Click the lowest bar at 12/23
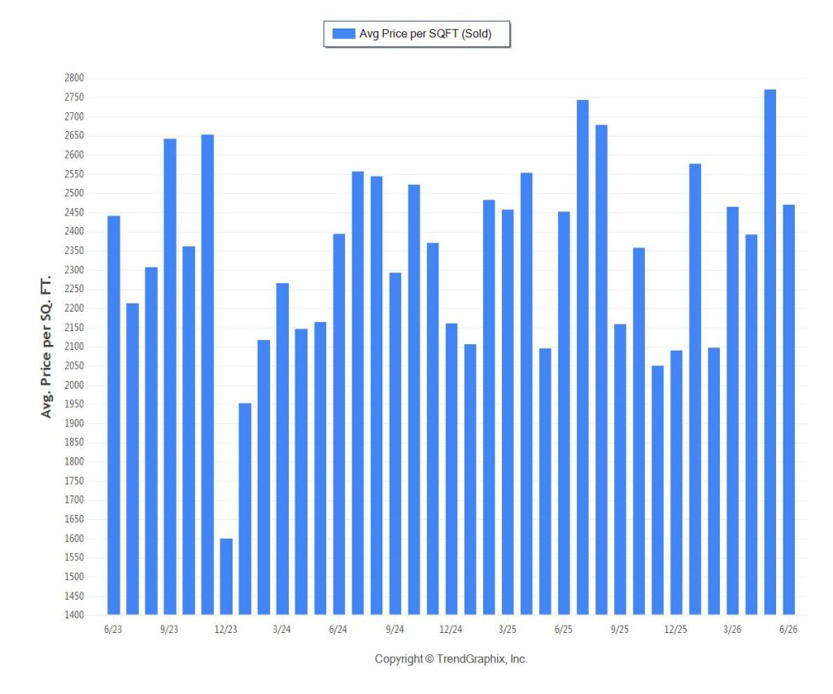 (x=226, y=577)
